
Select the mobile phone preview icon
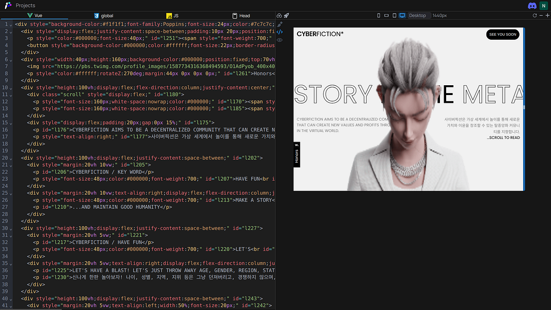tap(379, 16)
